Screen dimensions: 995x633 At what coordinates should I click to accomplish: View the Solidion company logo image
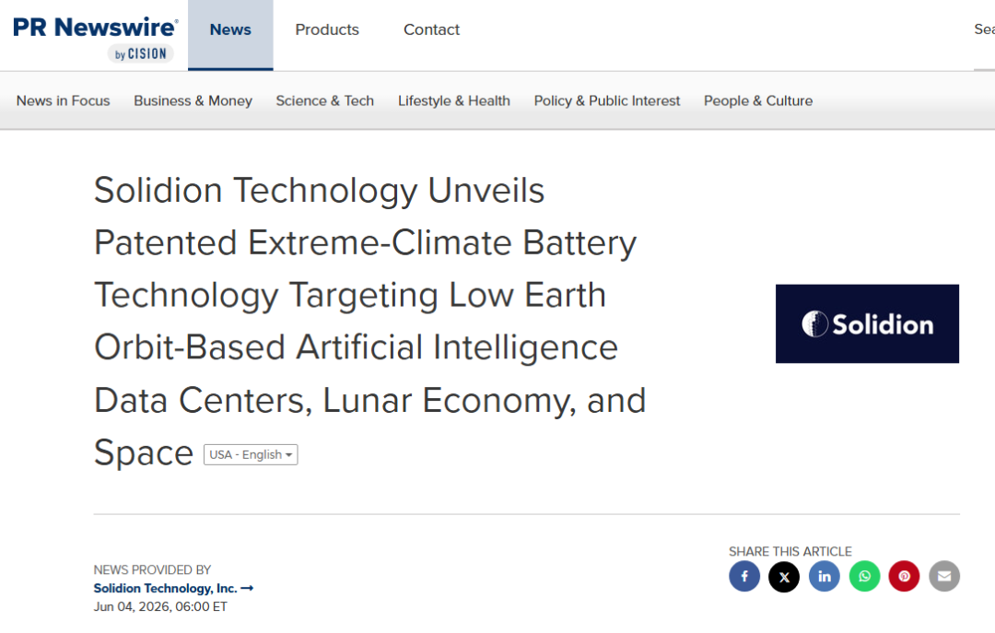tap(867, 323)
